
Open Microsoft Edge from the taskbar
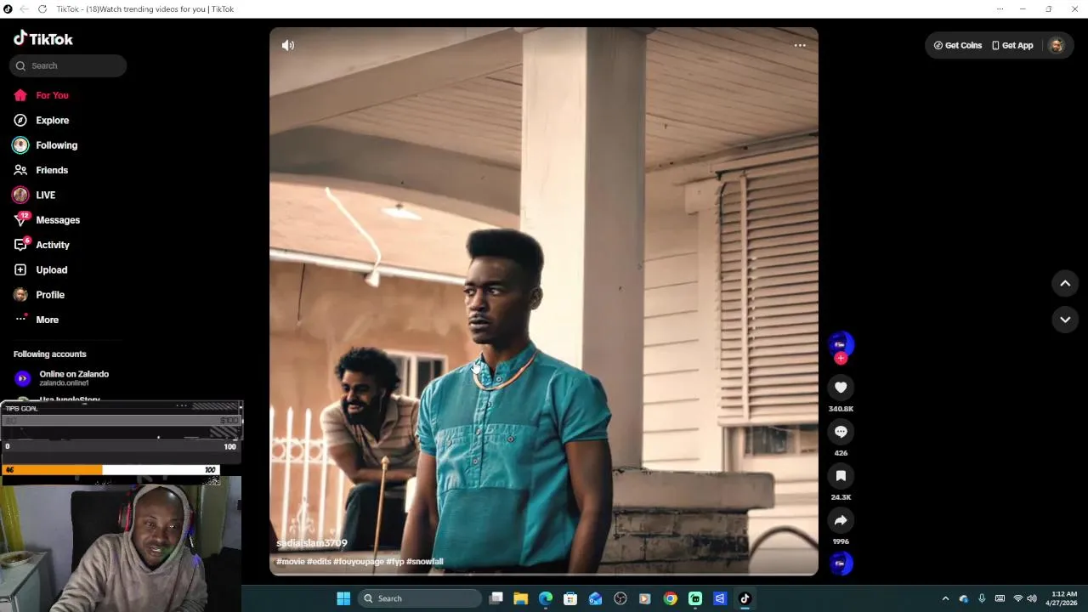(x=546, y=598)
